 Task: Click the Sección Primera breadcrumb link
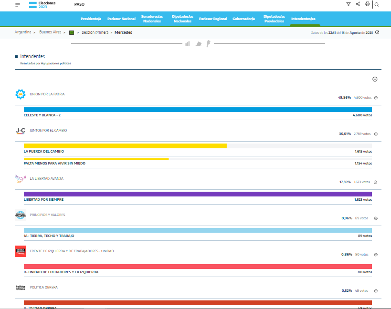pyautogui.click(x=95, y=32)
